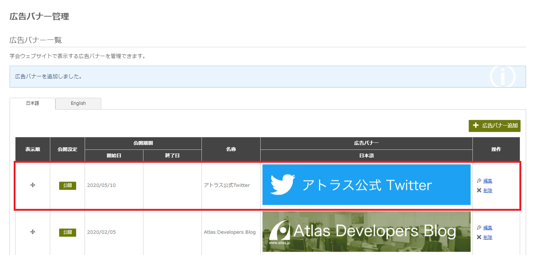Viewport: 539px width, 255px height.
Task: Click the 操作 column header
Action: 496,149
